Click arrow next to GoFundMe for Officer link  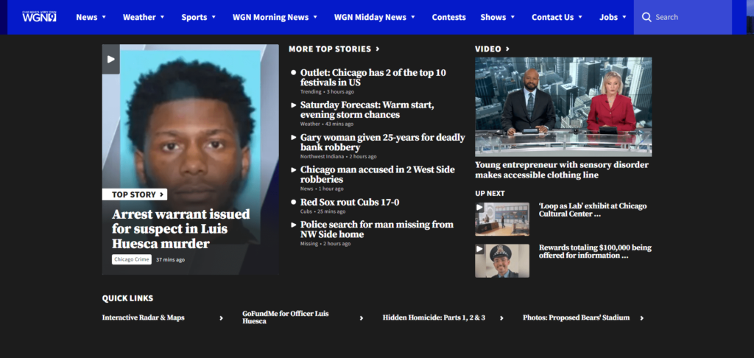pos(362,318)
